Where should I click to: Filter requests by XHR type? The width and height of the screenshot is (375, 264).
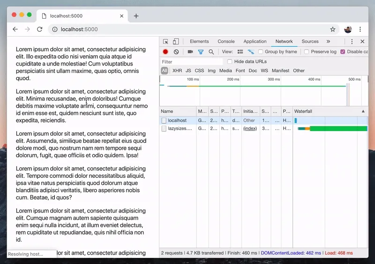pos(177,71)
